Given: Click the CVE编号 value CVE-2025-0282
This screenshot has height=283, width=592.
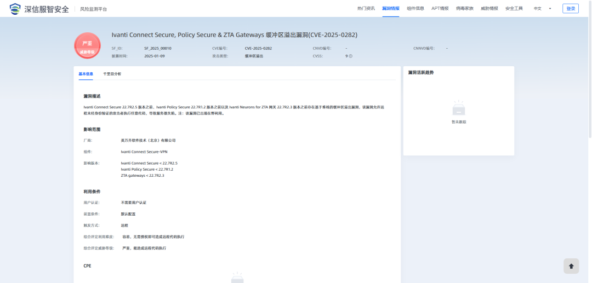Looking at the screenshot, I should point(258,48).
